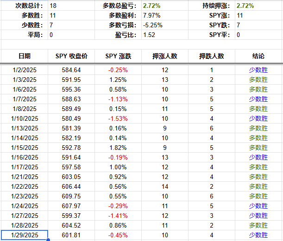Screen dimensions: 283x241
Task: Select 押涨人数 cell for row 1/16/2025
Action: (165, 158)
